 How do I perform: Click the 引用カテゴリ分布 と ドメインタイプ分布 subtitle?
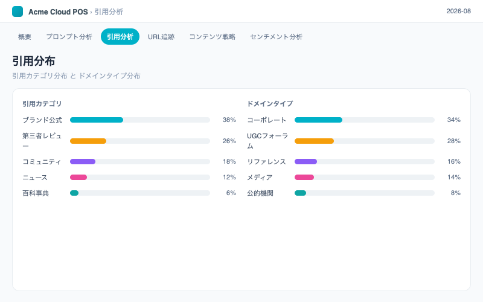tap(77, 76)
